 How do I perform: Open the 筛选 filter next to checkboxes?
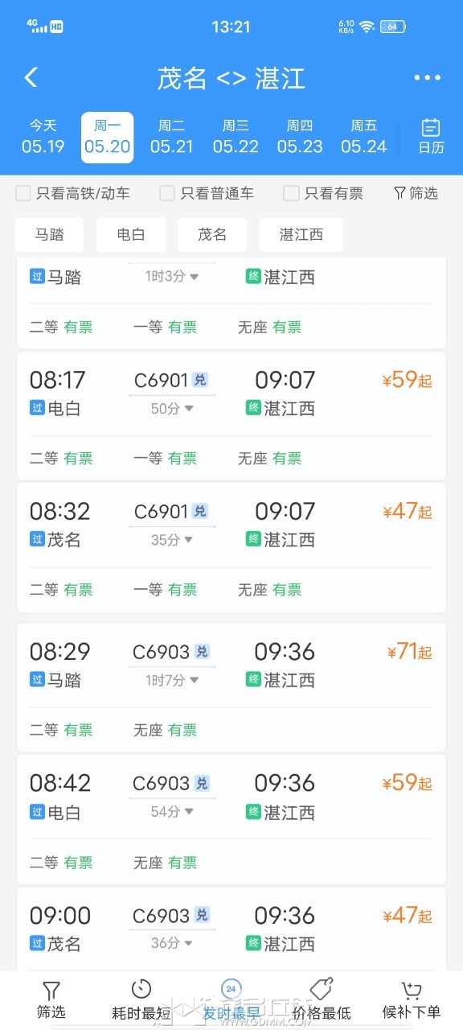point(416,193)
